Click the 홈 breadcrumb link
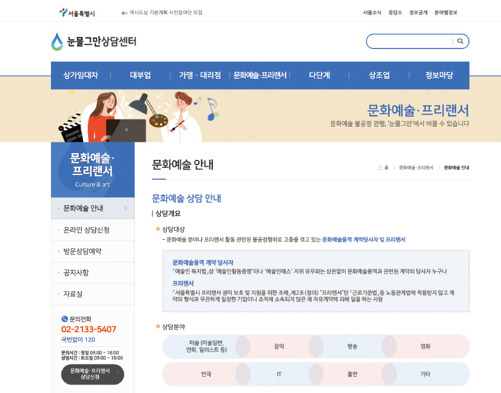501x393 pixels. [386, 168]
